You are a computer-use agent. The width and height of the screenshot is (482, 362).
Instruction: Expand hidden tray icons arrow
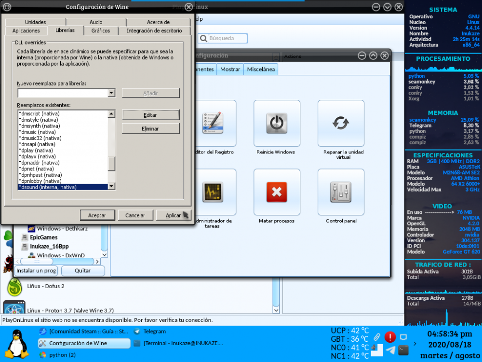click(416, 344)
